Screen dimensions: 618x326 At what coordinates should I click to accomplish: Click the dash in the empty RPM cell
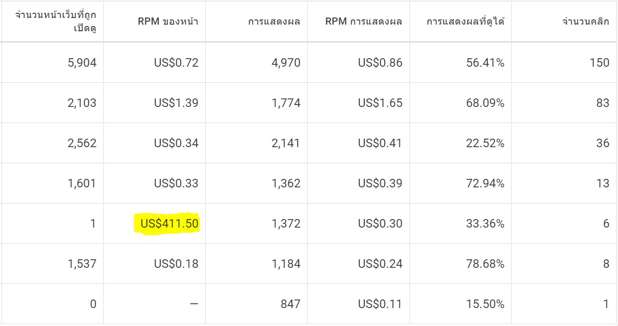(x=193, y=304)
